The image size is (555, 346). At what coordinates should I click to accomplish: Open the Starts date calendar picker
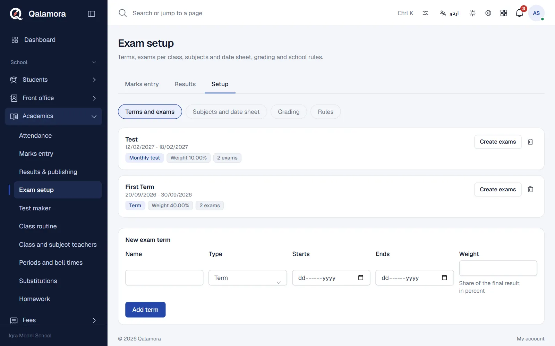361,277
